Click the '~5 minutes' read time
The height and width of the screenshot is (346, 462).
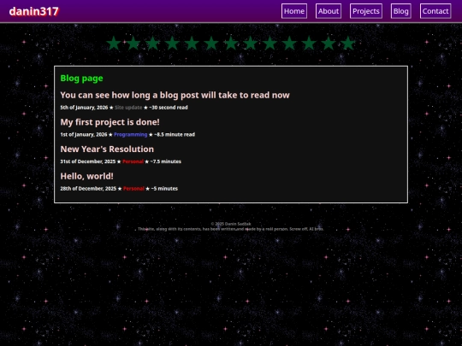164,189
